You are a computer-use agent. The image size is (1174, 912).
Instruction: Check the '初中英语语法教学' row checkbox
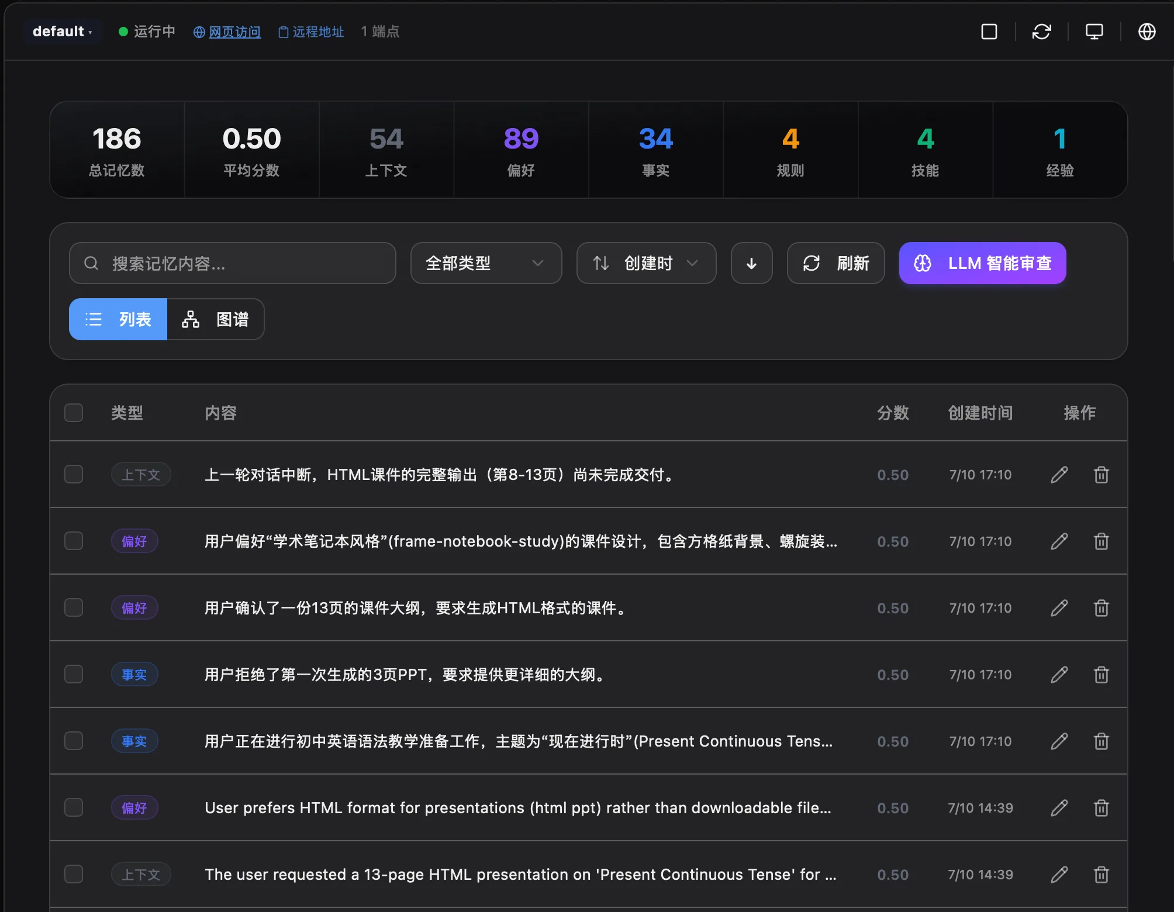click(x=74, y=741)
